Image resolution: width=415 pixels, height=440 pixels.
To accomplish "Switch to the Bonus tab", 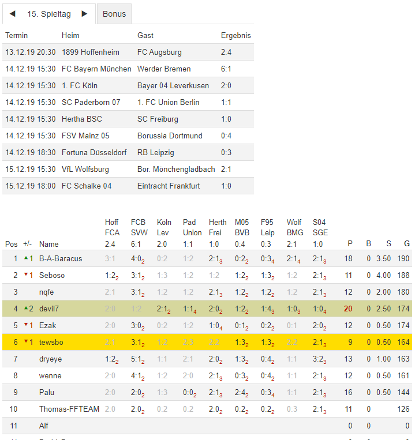I will point(114,14).
